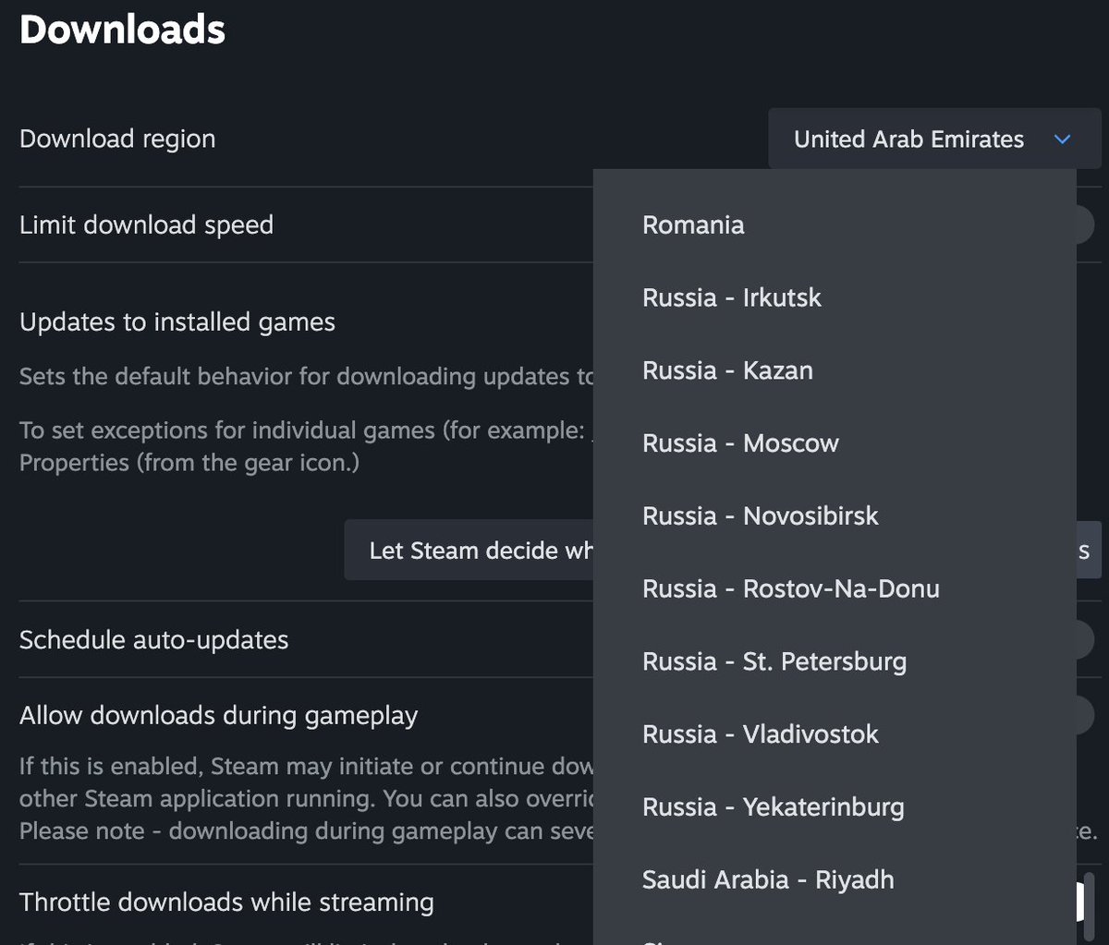The image size is (1109, 945).
Task: Choose Russia - Vladivostok region
Action: pos(835,734)
